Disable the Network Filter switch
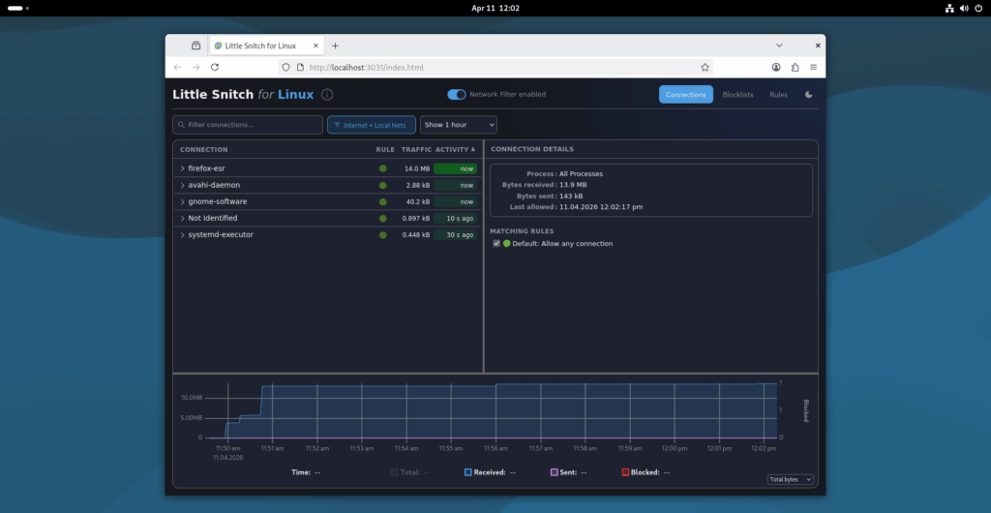This screenshot has width=991, height=513. [x=457, y=94]
